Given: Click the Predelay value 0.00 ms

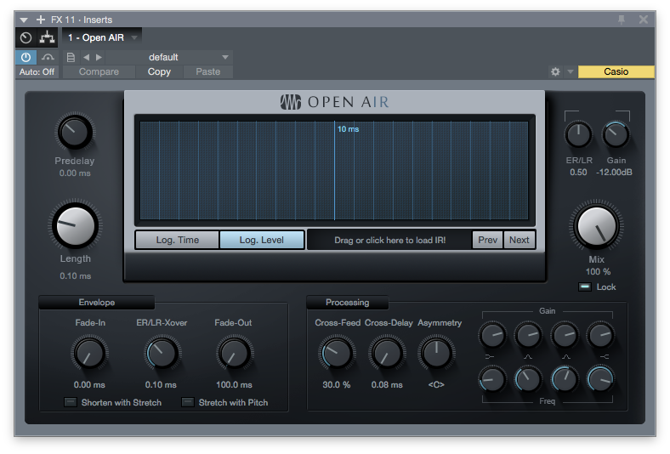Looking at the screenshot, I should (x=75, y=173).
